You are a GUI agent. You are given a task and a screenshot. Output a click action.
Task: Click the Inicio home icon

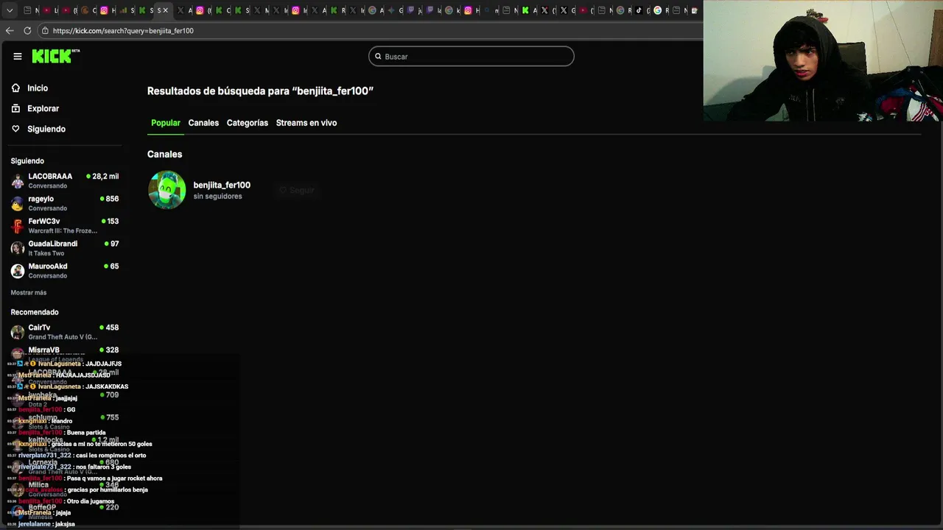tap(15, 88)
